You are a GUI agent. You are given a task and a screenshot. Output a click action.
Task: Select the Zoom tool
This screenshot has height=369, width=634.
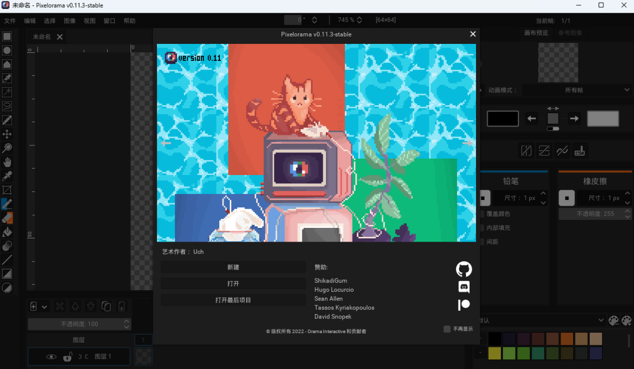tap(6, 147)
